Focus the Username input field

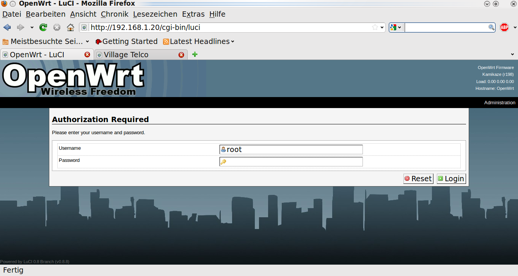(x=291, y=149)
